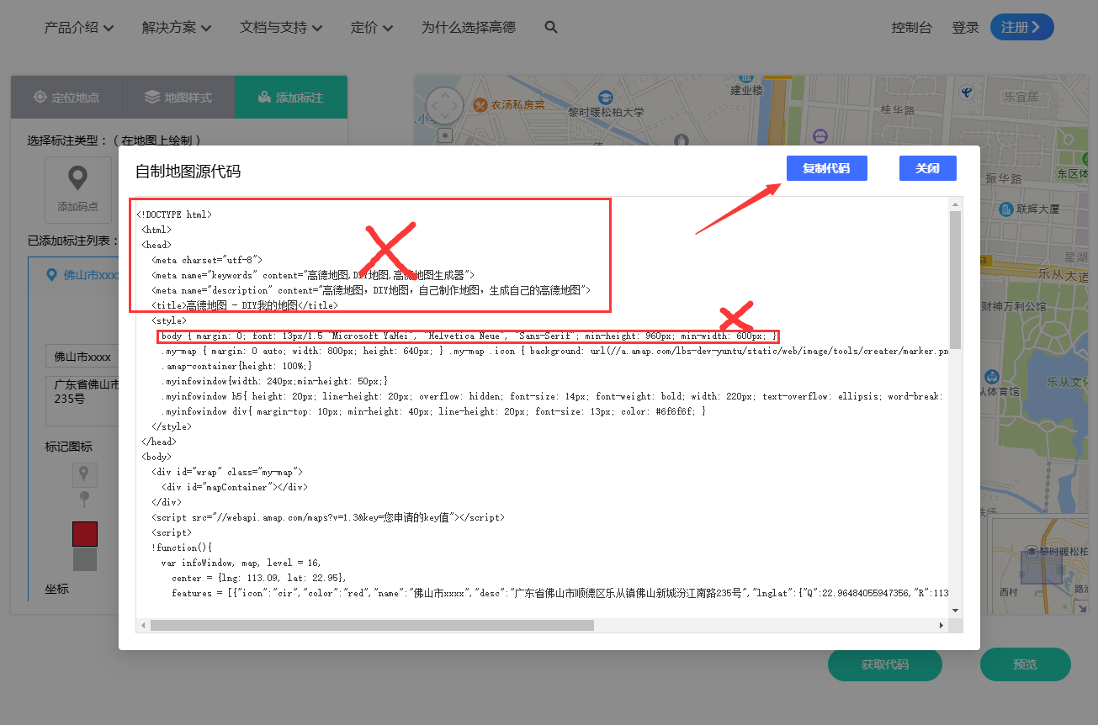This screenshot has width=1098, height=725.
Task: Click the scroll-right arrow of code box
Action: [942, 625]
